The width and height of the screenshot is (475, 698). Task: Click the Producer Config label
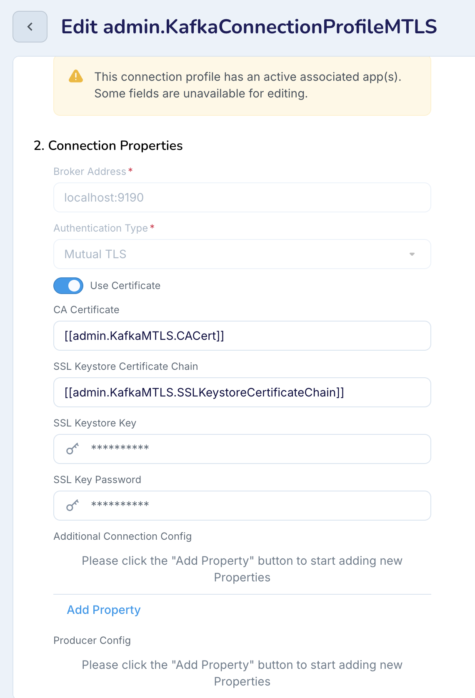click(92, 641)
